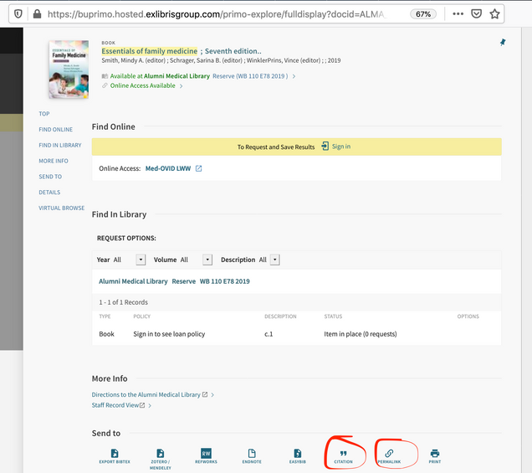Jump to Virtual Browse section
Viewport: 532px width, 473px height.
[x=61, y=208]
